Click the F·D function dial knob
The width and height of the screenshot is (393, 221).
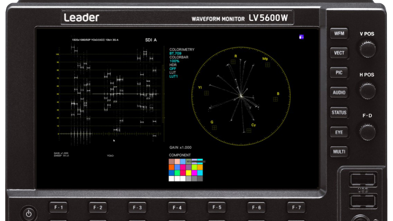(367, 132)
